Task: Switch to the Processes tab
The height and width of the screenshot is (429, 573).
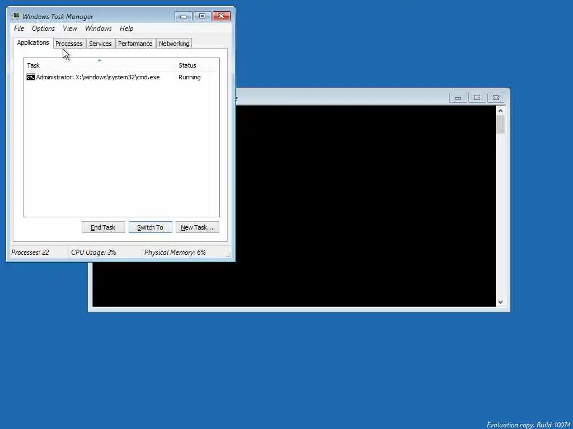Action: coord(69,44)
